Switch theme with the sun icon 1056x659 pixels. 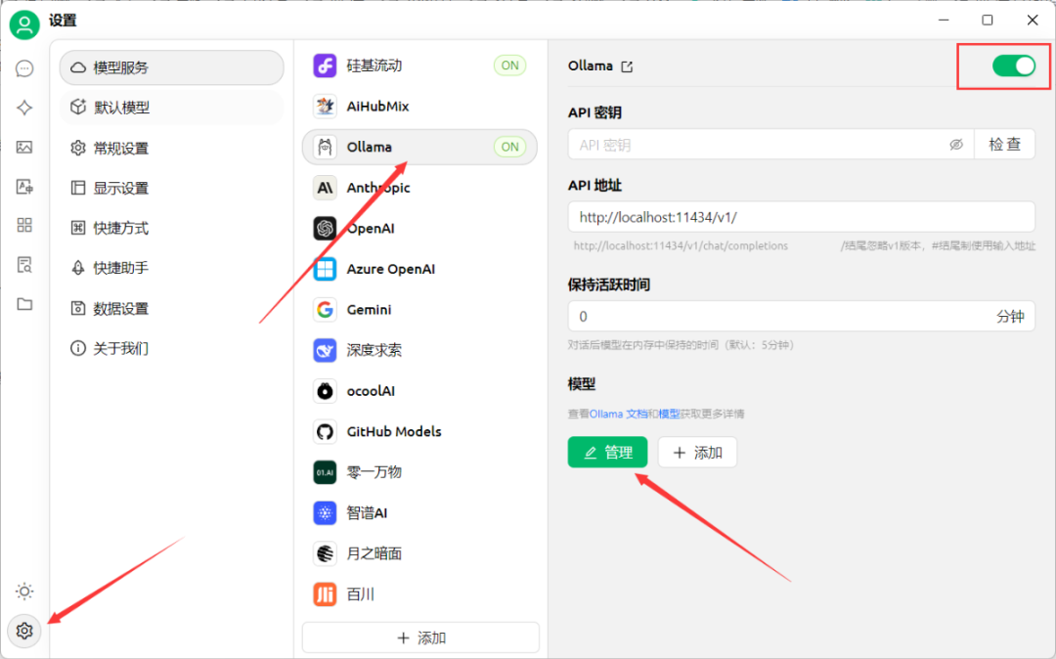pos(24,591)
